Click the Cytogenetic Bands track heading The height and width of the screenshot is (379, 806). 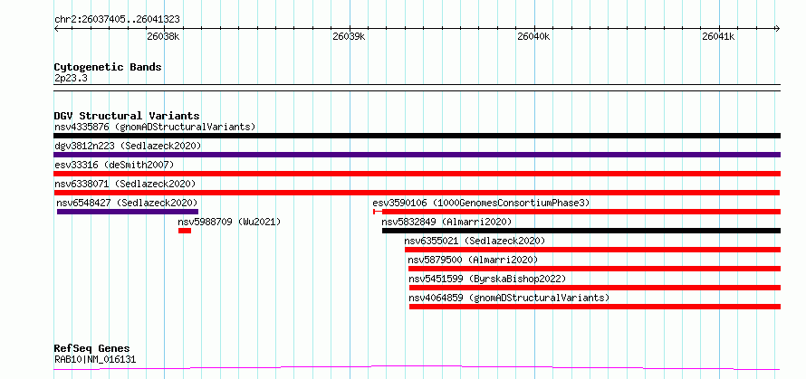(x=108, y=67)
